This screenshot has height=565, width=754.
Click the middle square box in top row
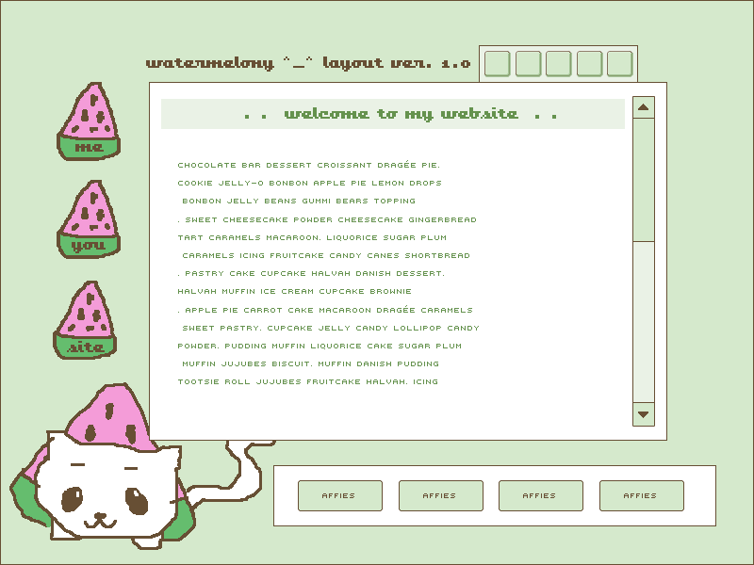click(558, 64)
